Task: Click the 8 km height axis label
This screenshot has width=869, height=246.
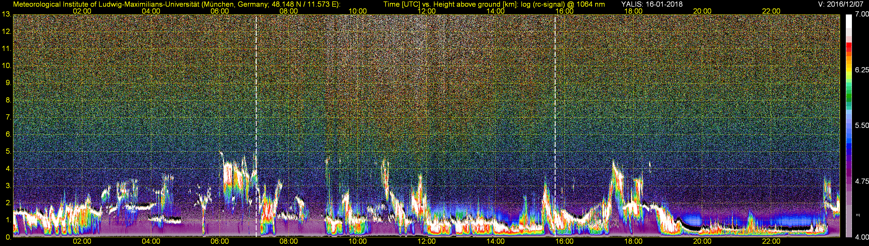Action: 8,100
